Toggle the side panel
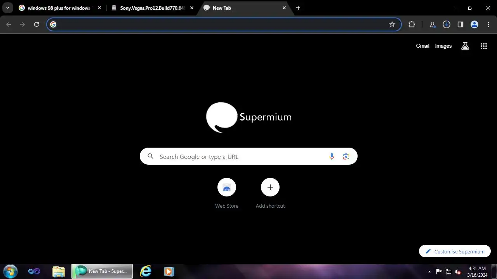The height and width of the screenshot is (279, 497). tap(461, 24)
